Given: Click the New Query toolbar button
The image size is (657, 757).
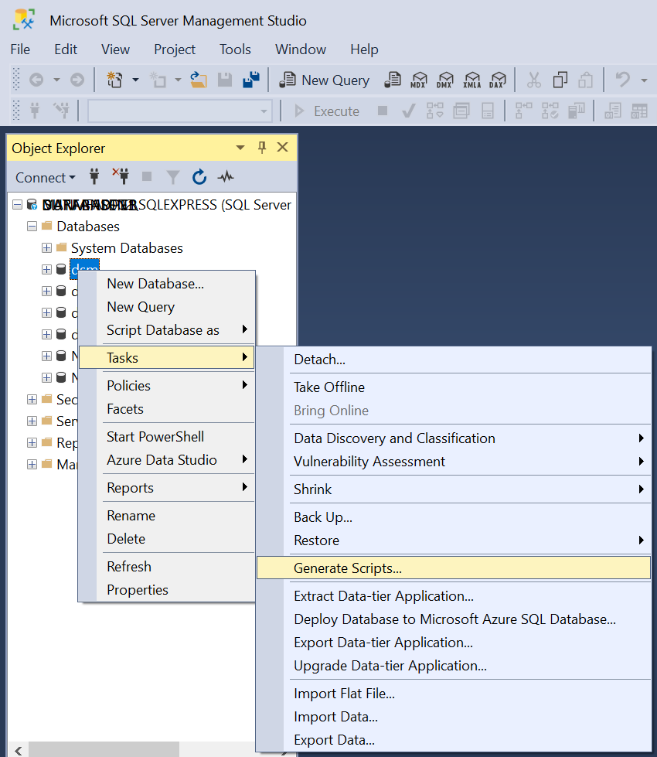Looking at the screenshot, I should (323, 80).
